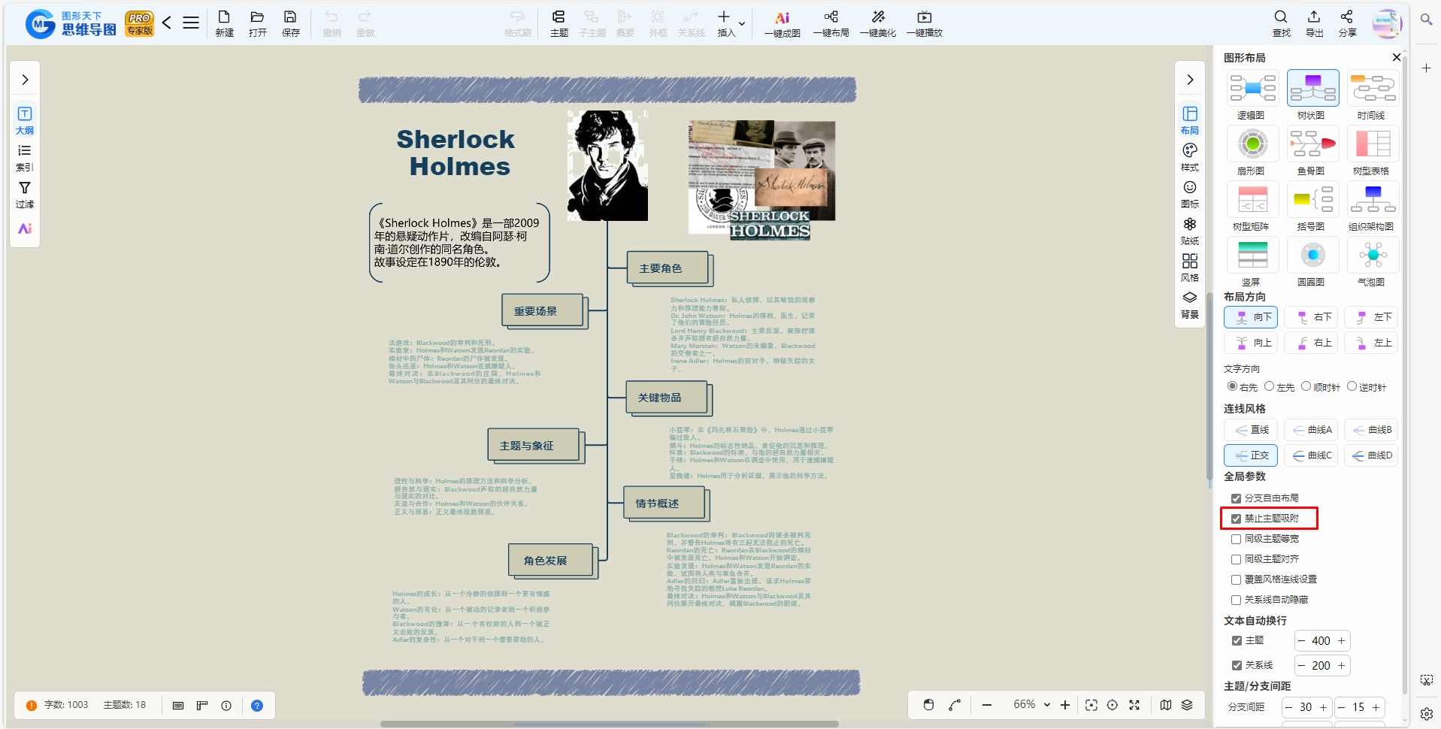Switch to the Style tab in sidebar

coord(1190,156)
